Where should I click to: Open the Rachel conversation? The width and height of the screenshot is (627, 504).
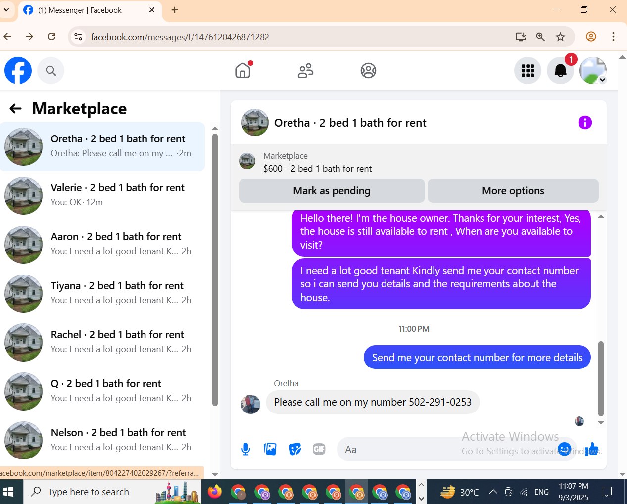[102, 342]
